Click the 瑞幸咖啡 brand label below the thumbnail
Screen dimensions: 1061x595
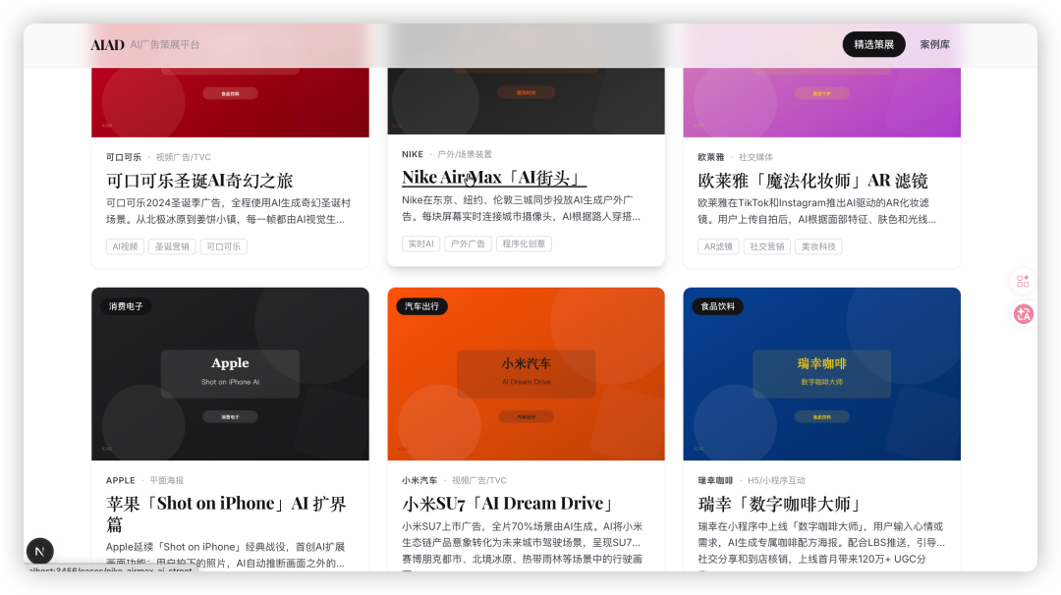click(715, 480)
